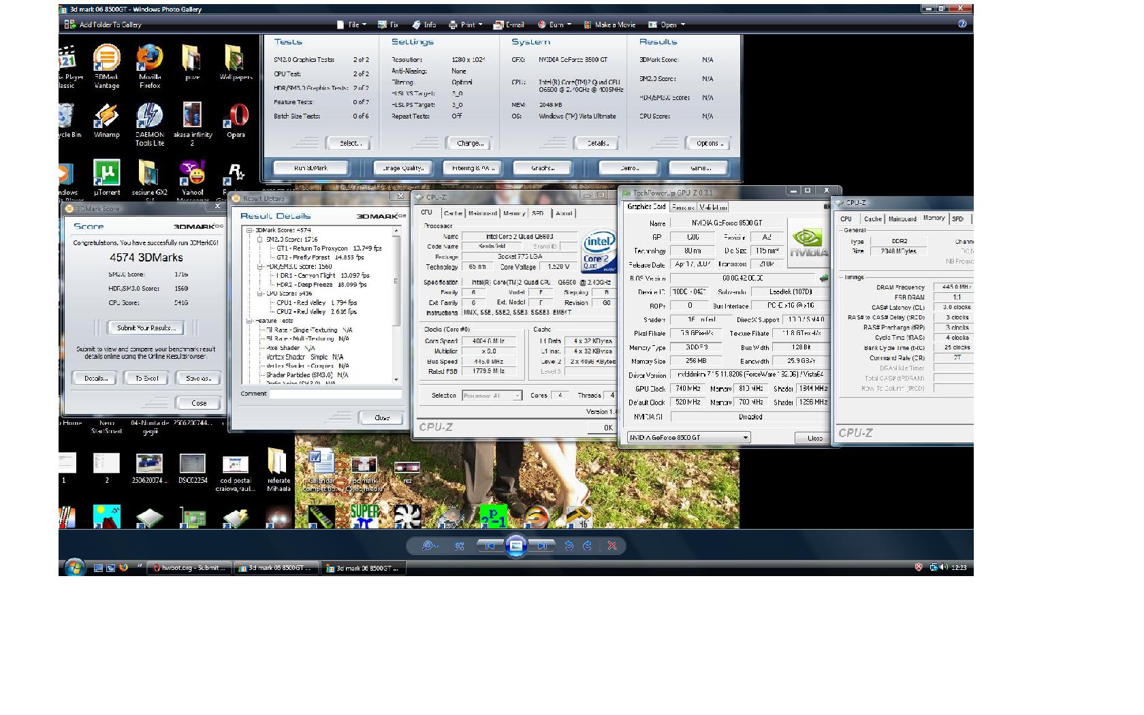Open the Photo Gallery help icon
1144x715 pixels.
pyautogui.click(x=962, y=24)
